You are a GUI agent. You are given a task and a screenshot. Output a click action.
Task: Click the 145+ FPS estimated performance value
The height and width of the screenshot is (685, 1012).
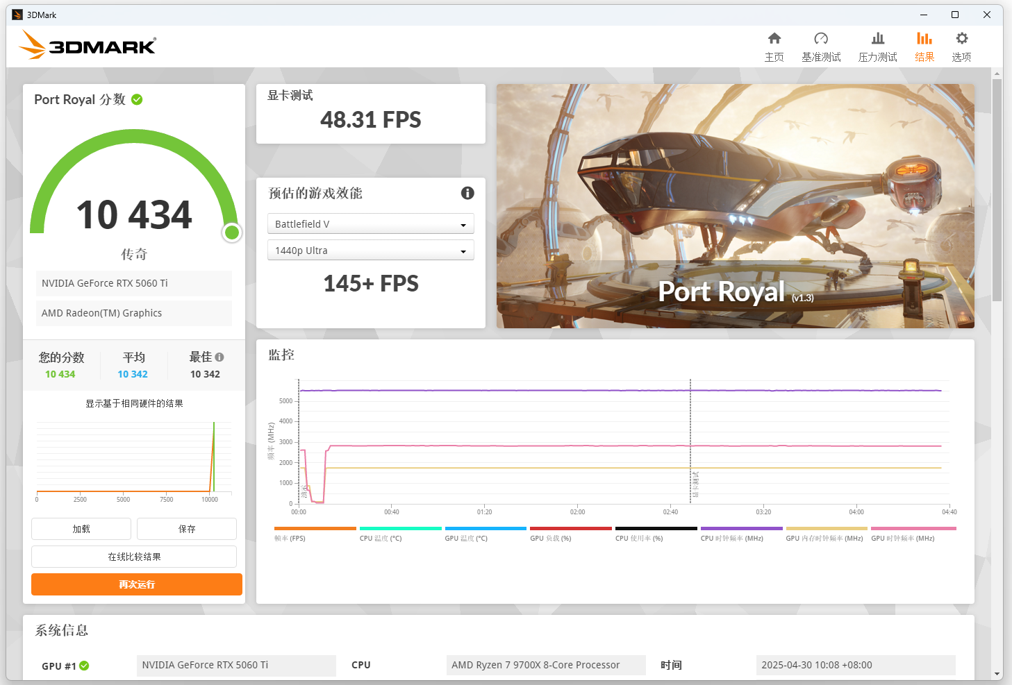pyautogui.click(x=371, y=283)
